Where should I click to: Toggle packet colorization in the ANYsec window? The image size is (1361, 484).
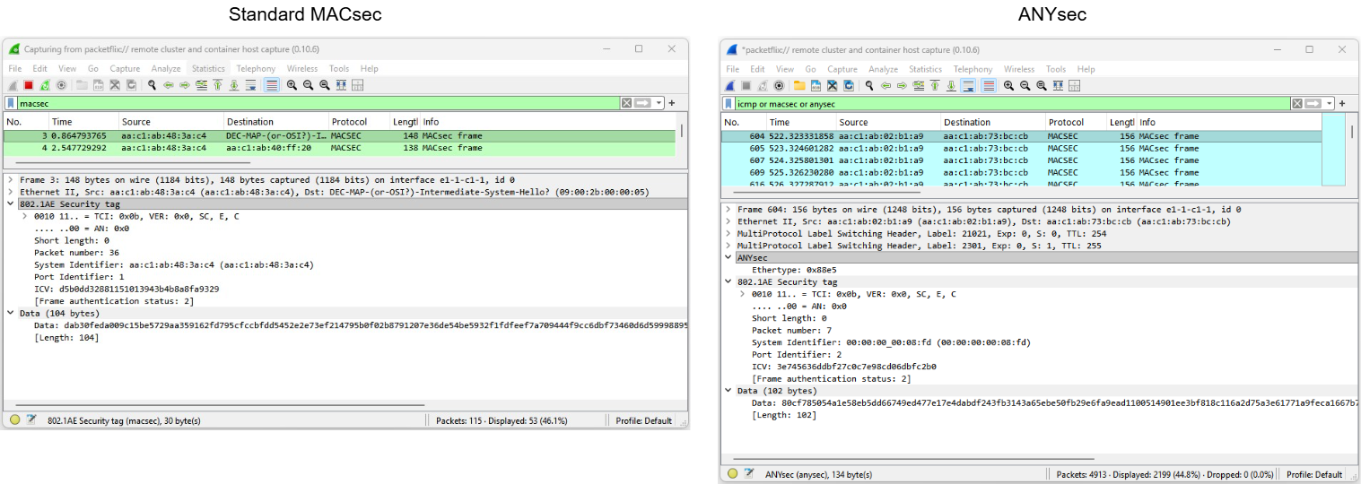click(989, 85)
